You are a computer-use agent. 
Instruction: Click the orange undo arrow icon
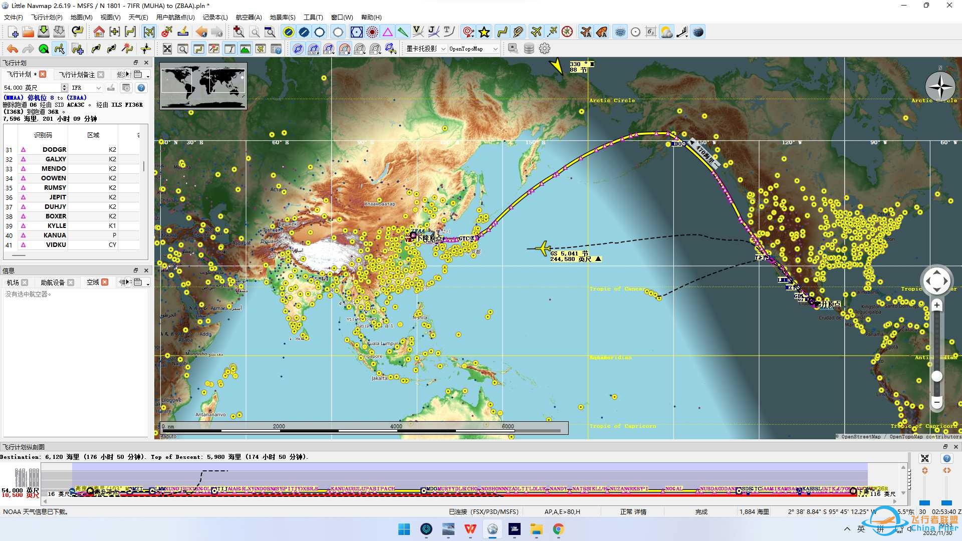(13, 49)
